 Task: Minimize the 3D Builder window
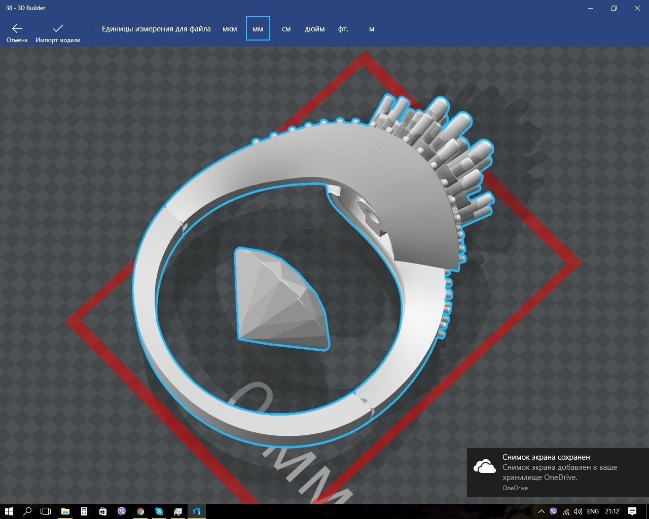pyautogui.click(x=591, y=8)
